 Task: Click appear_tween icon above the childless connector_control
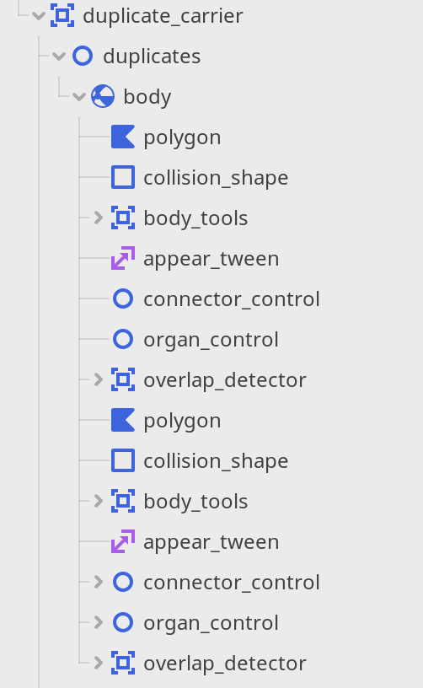coord(123,259)
